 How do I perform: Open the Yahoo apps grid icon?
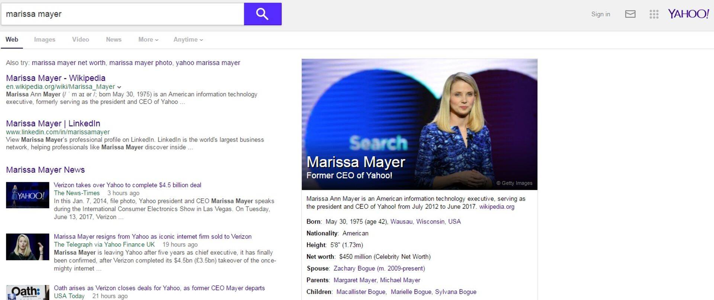[654, 14]
